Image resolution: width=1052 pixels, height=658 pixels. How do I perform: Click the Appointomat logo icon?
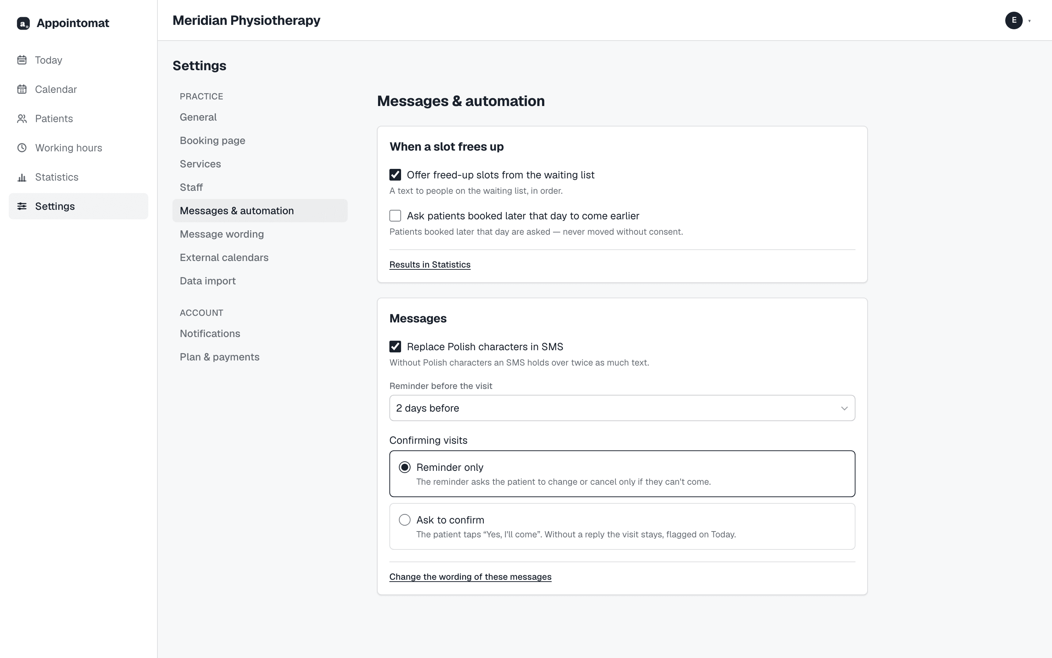tap(23, 23)
